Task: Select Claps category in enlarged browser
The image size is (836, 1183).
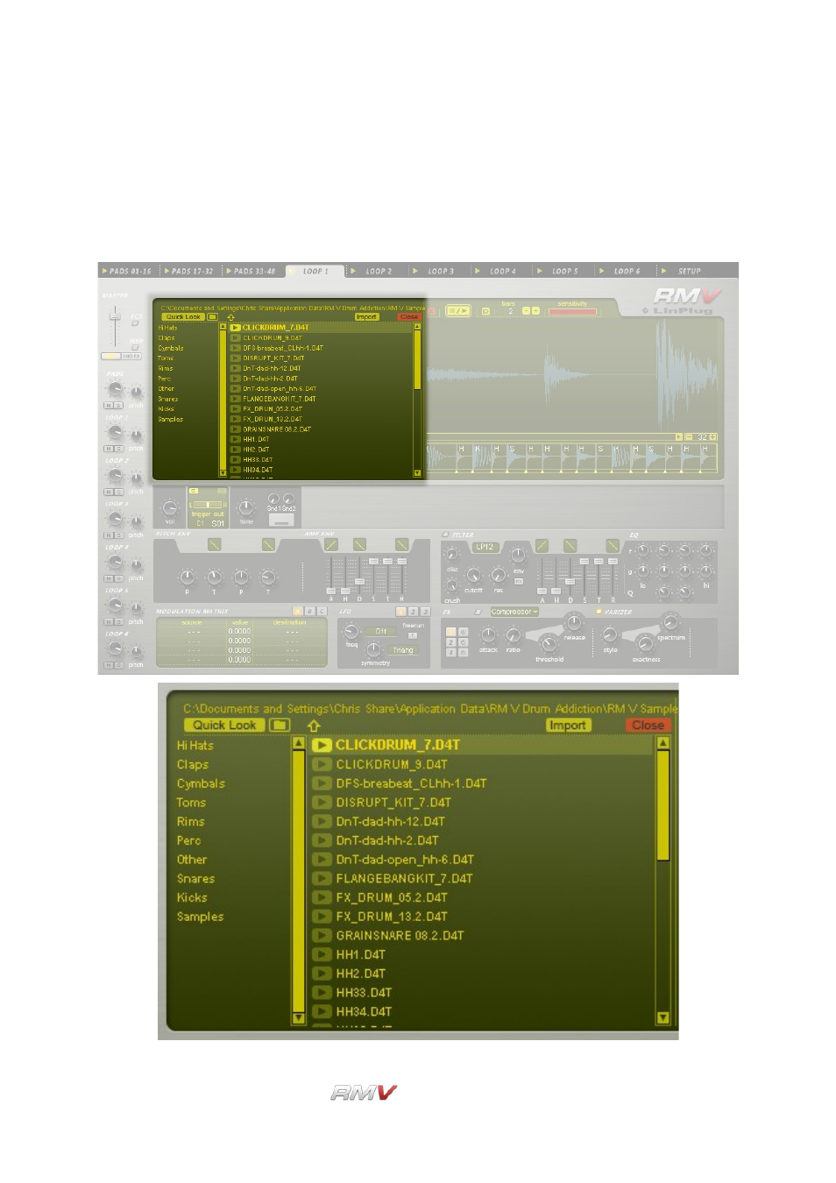Action: (193, 765)
